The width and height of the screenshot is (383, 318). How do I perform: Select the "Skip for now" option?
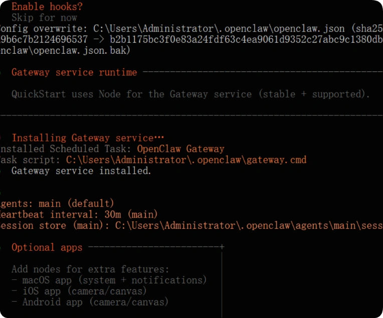point(44,18)
